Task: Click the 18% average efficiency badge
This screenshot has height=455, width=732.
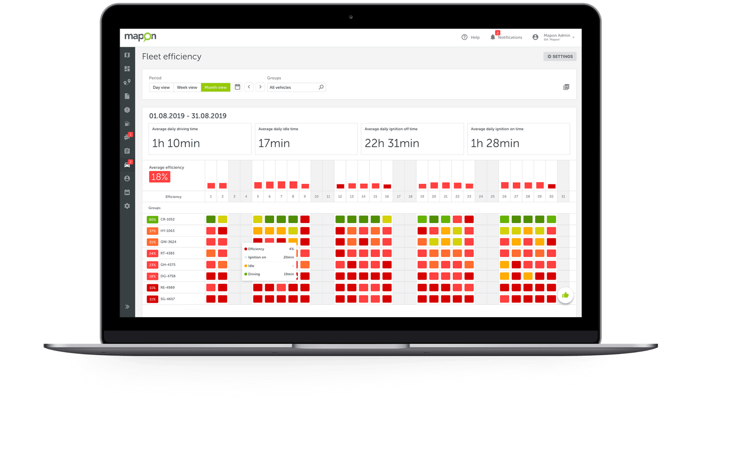Action: [160, 177]
